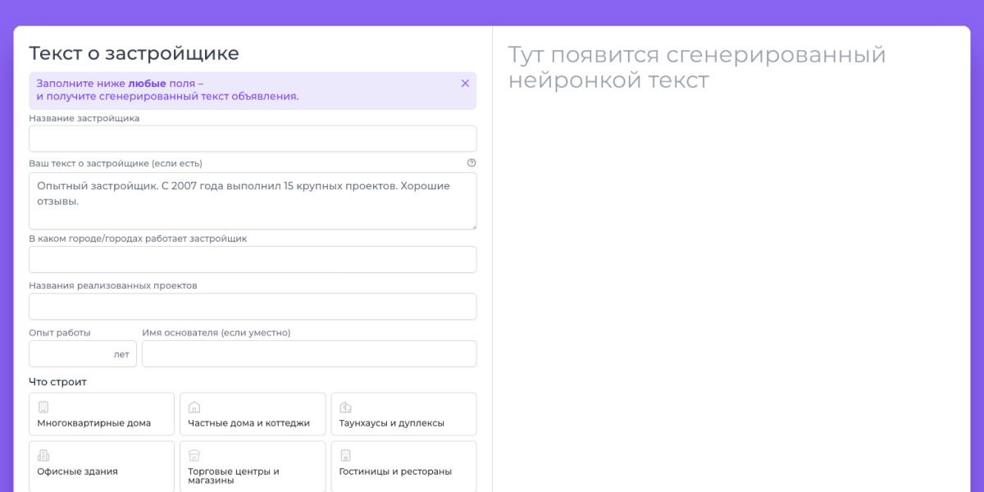The height and width of the screenshot is (492, 984).
Task: Focus the Имя основателя input field
Action: tap(309, 354)
